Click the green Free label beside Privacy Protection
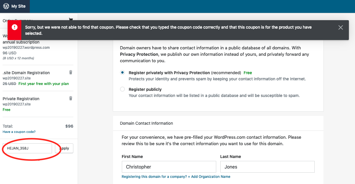Image resolution: width=355 pixels, height=184 pixels. (248, 73)
